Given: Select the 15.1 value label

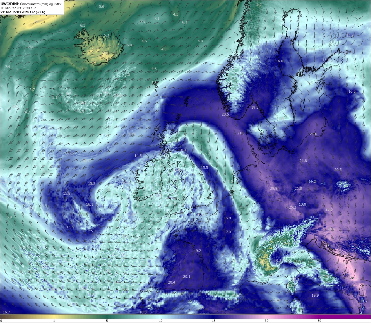Looking at the screenshot, I should coord(92,231).
